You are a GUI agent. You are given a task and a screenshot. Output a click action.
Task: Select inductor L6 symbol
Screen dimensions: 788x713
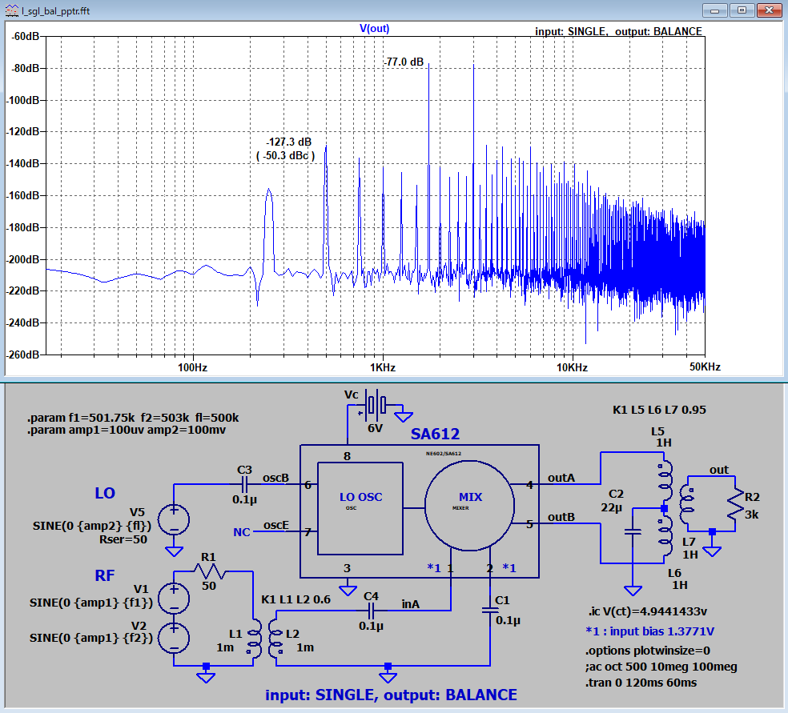[x=665, y=536]
